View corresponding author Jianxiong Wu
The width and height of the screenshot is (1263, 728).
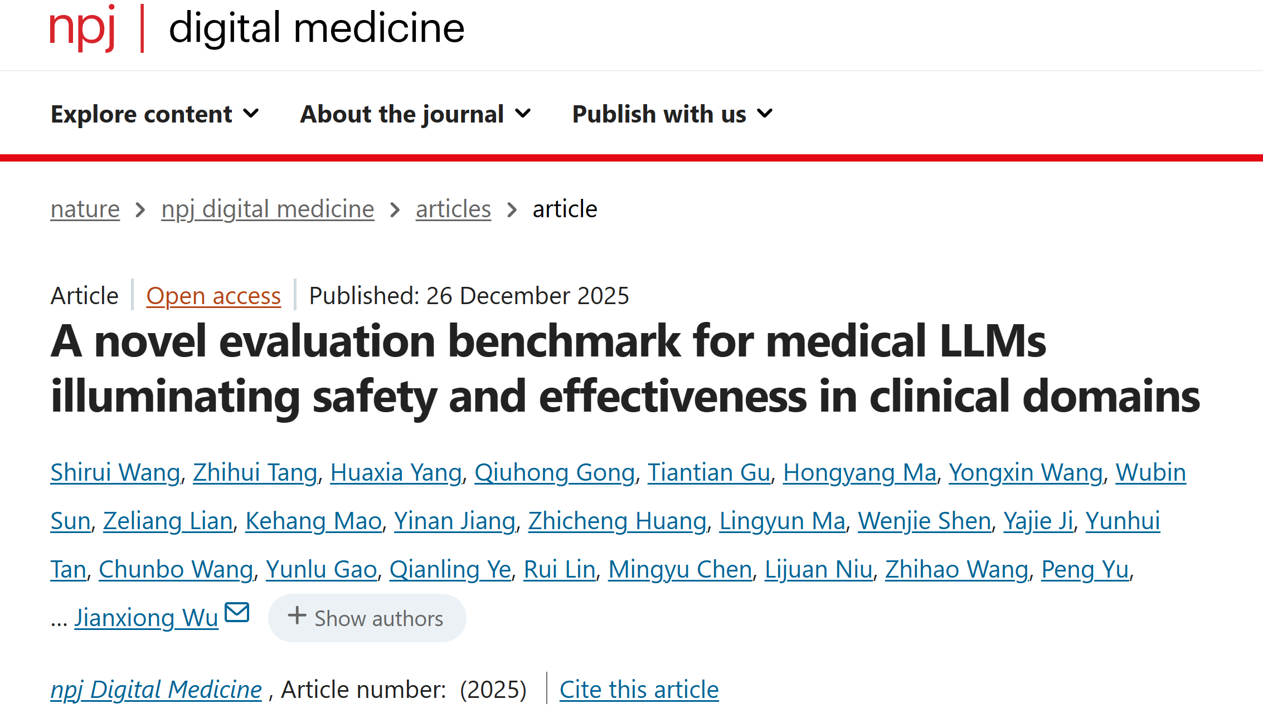pos(146,618)
